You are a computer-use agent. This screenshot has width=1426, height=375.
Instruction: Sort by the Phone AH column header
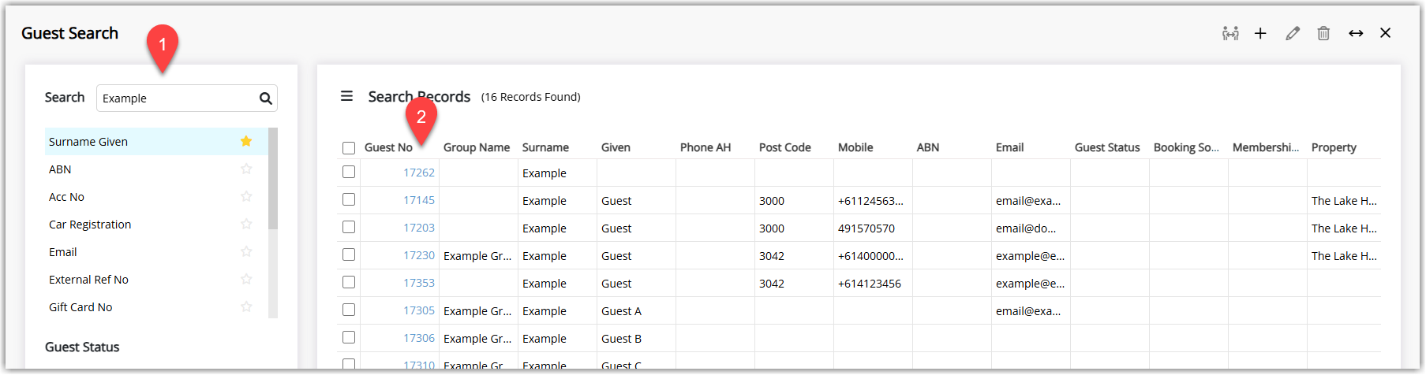[706, 147]
